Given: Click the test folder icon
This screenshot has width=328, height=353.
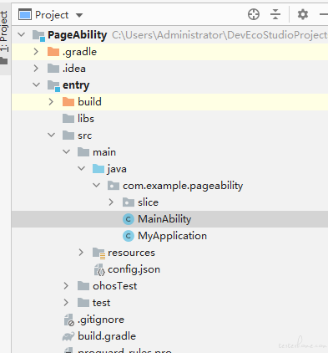Looking at the screenshot, I should tap(83, 303).
